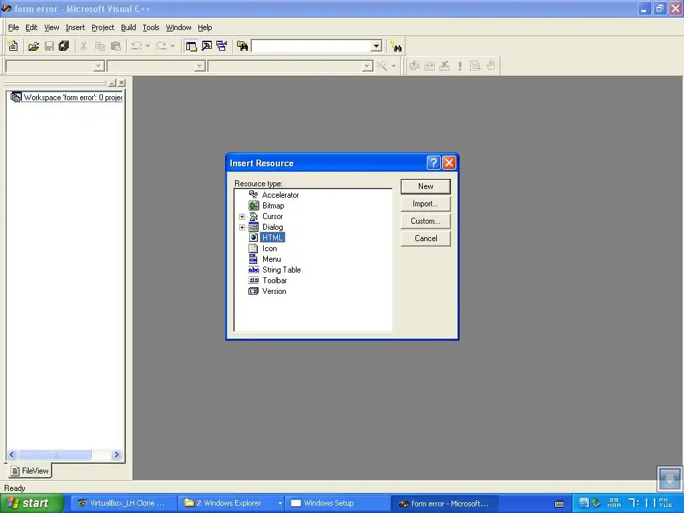Click the Go debug icon
The height and width of the screenshot is (513, 684).
pos(475,66)
